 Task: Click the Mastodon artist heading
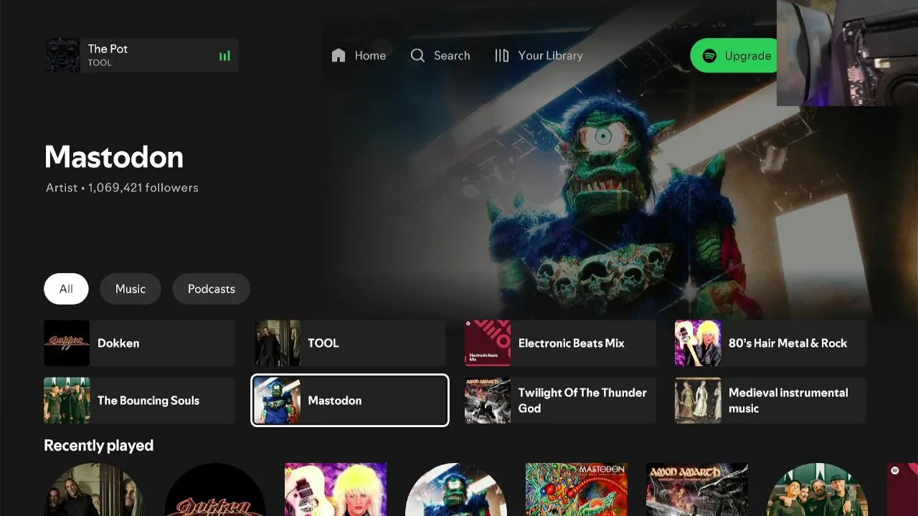click(x=114, y=157)
